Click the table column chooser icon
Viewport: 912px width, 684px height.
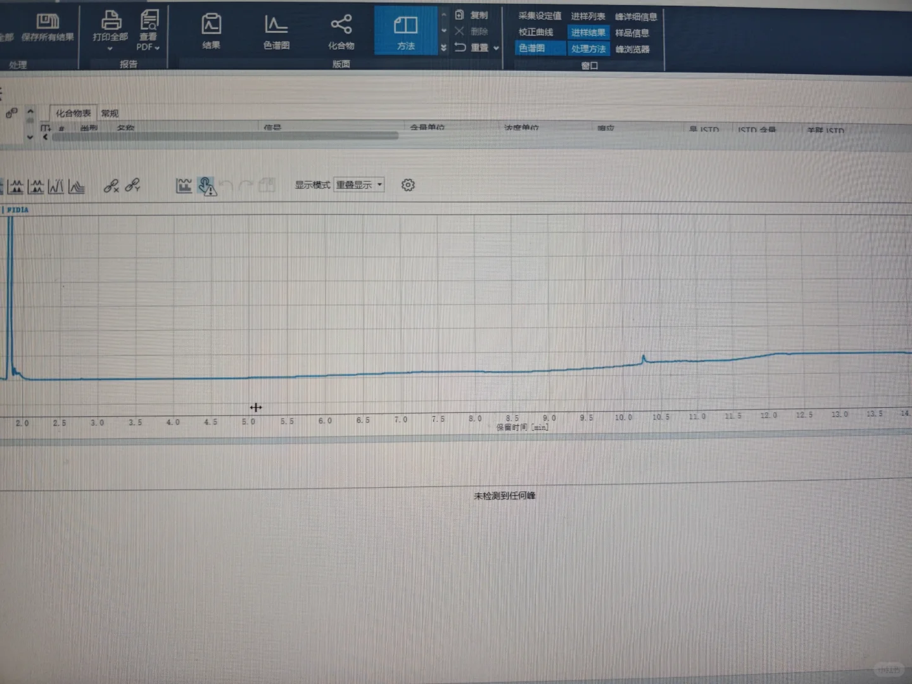point(45,129)
